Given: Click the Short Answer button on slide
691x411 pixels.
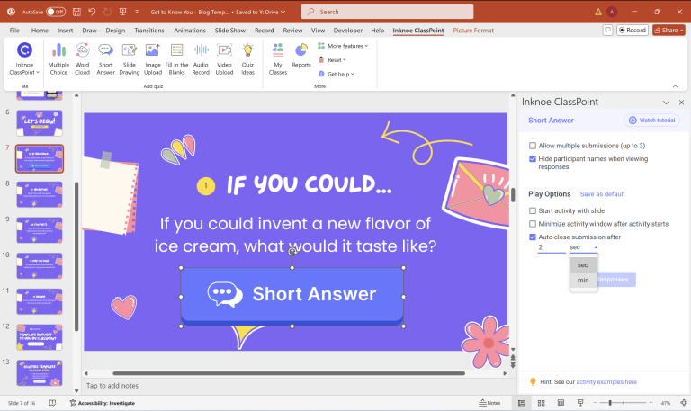Looking at the screenshot, I should pos(292,296).
